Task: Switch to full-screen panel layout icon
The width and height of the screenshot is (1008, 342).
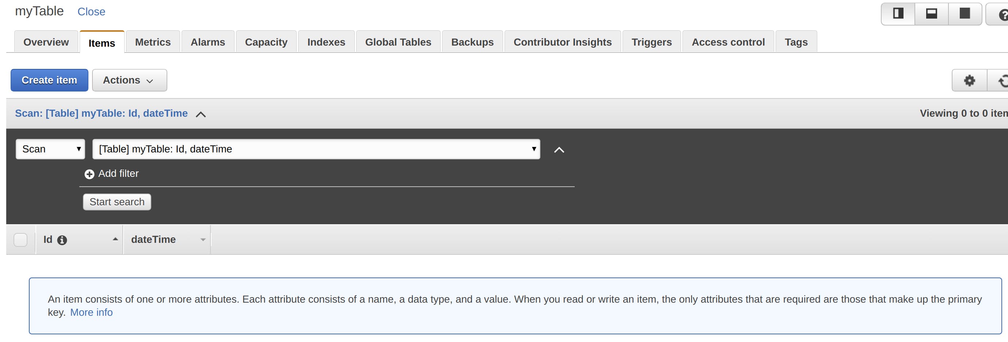Action: coord(965,13)
